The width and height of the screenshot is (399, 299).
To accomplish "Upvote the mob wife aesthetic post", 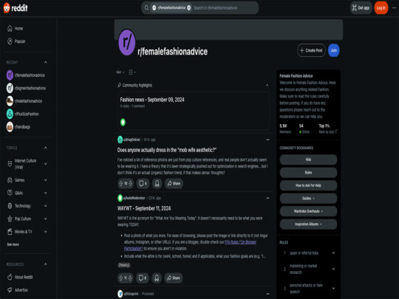I will (121, 183).
